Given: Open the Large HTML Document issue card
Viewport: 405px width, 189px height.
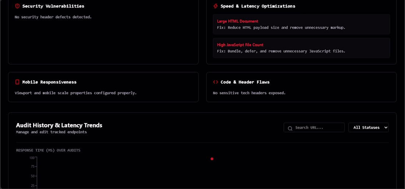Looking at the screenshot, I should pyautogui.click(x=301, y=24).
